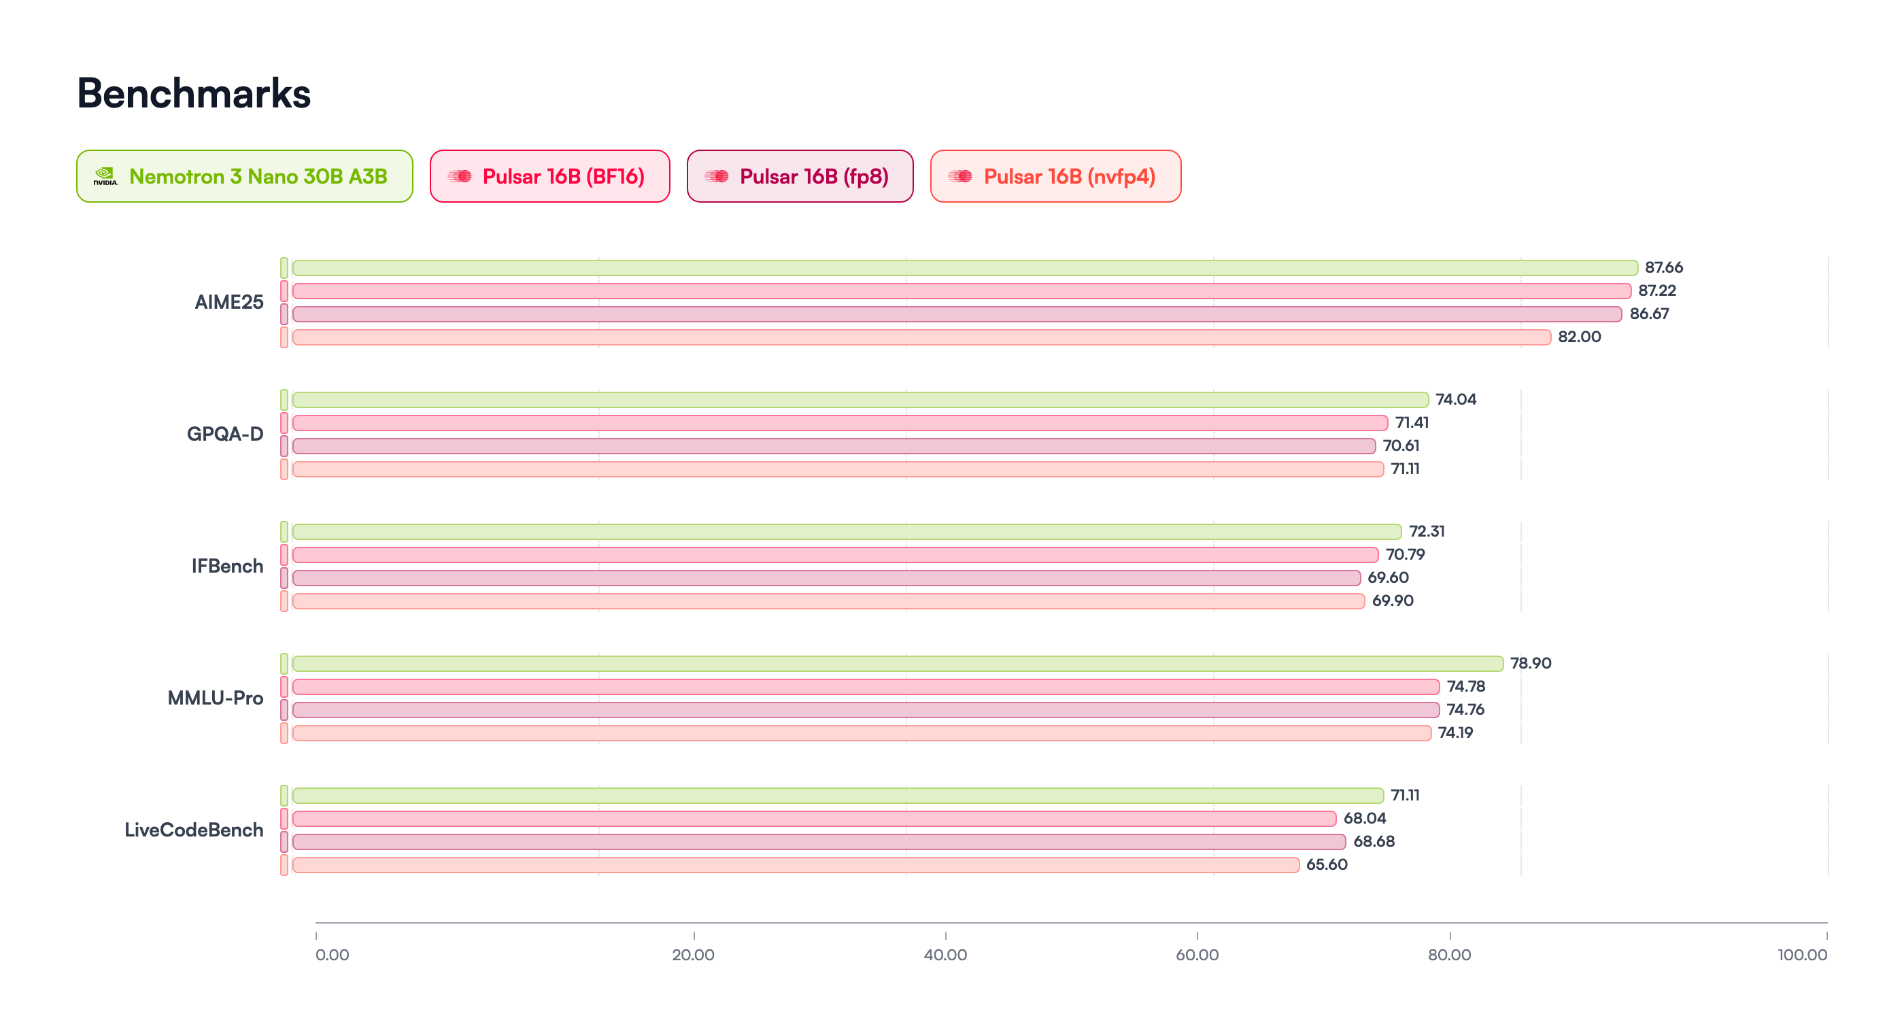Click the value 87.22 in the AIME25 group
Viewport: 1904px width, 1031px height.
(1657, 290)
